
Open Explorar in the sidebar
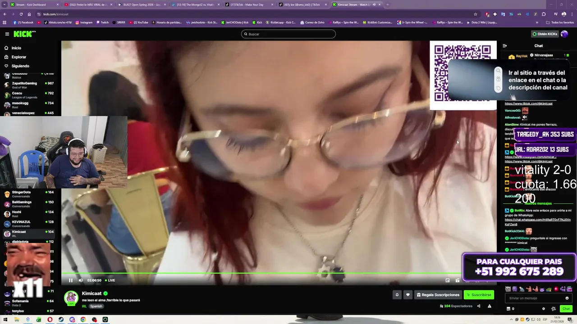click(18, 57)
